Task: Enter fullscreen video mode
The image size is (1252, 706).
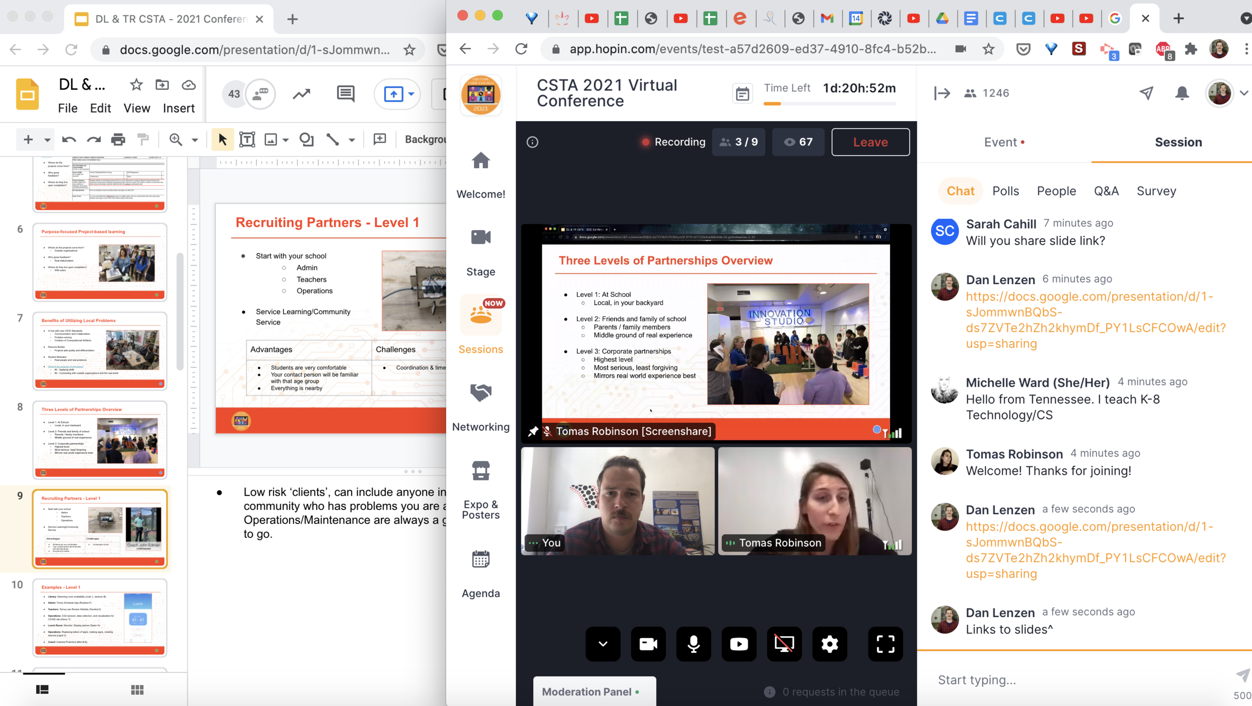Action: click(x=885, y=644)
